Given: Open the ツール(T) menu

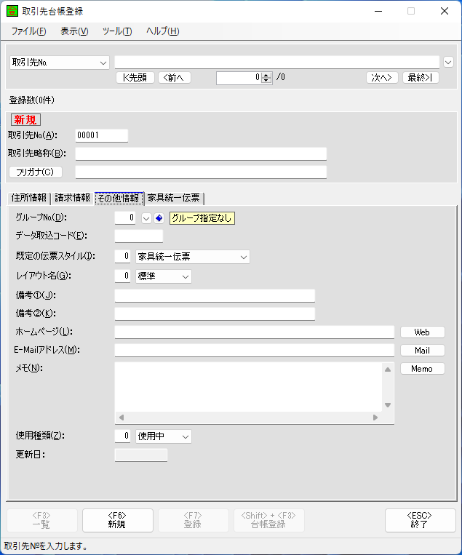Looking at the screenshot, I should [x=117, y=31].
